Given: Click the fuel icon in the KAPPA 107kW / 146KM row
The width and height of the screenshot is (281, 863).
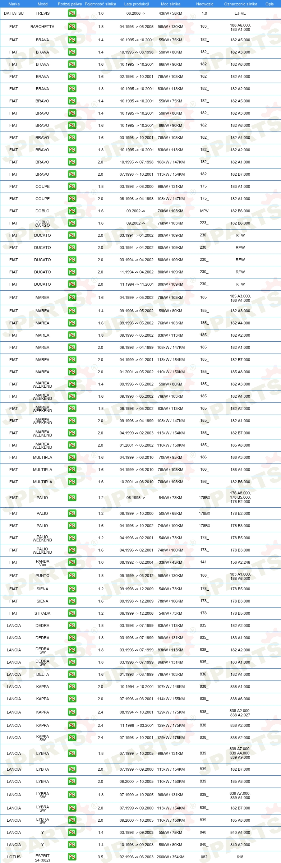Looking at the screenshot, I should [x=72, y=687].
